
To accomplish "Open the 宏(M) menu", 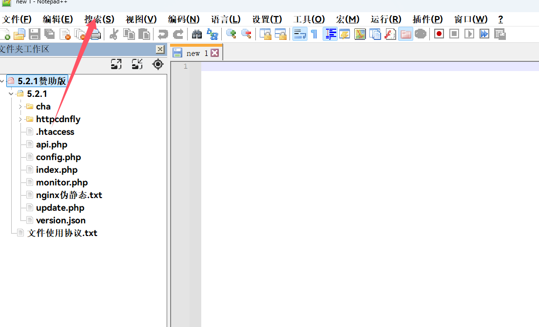I will [x=347, y=19].
